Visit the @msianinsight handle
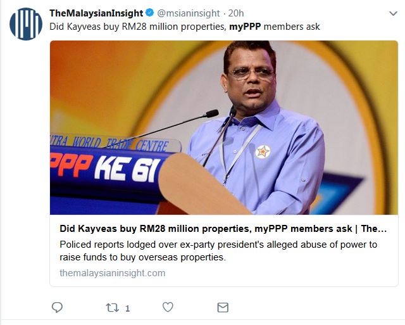Image resolution: width=405 pixels, height=325 pixels. pyautogui.click(x=187, y=13)
